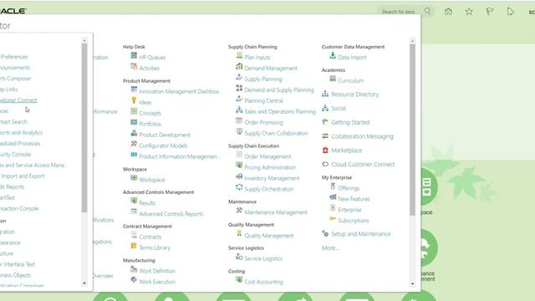Open the Maintenance Management tools icon
The image size is (535, 301).
pyautogui.click(x=239, y=211)
